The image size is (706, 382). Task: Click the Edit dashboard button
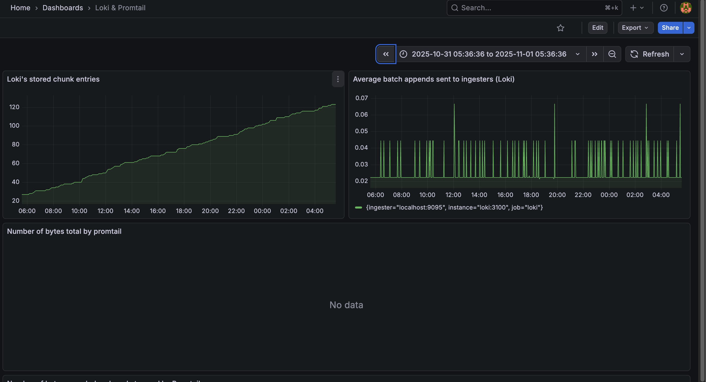coord(597,28)
